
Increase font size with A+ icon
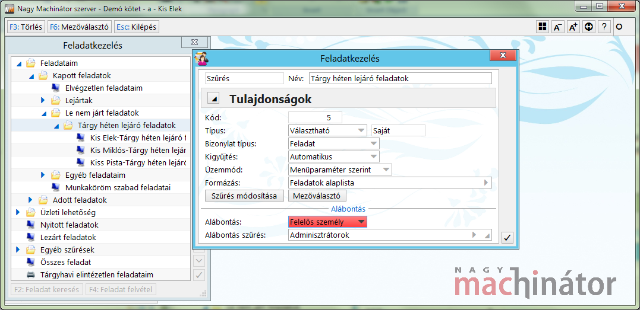pos(573,27)
